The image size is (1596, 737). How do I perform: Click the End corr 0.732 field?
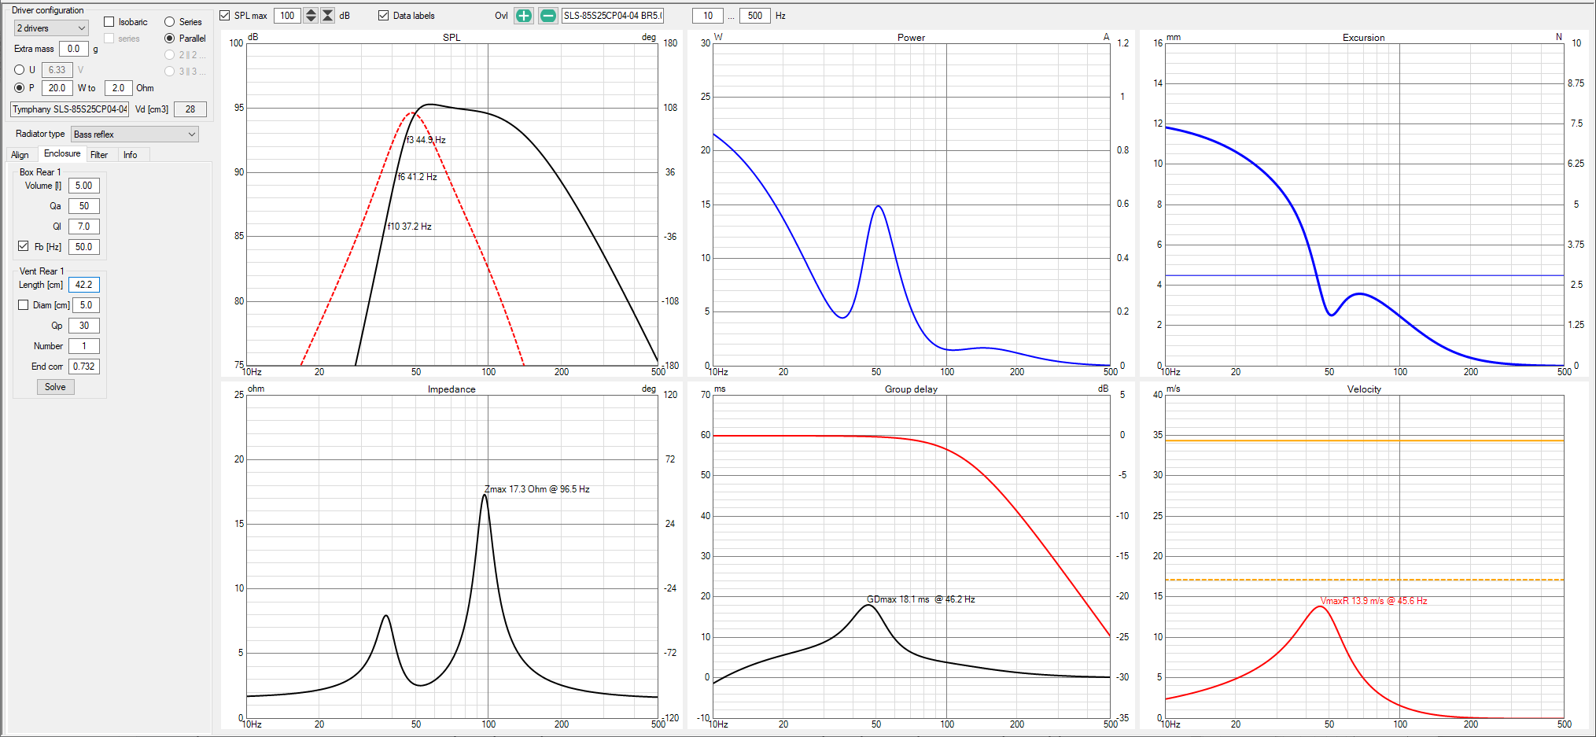84,367
